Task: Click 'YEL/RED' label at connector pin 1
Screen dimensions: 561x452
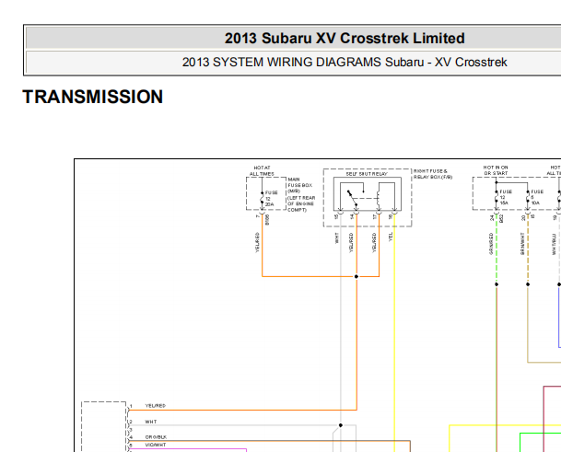Action: tap(156, 406)
